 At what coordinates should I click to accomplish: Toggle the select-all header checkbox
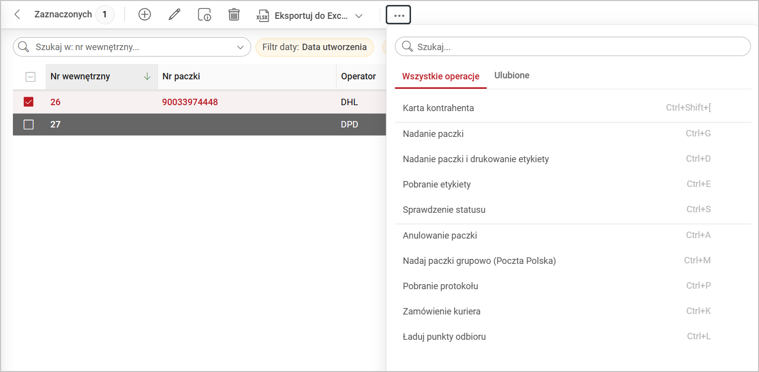tap(30, 77)
